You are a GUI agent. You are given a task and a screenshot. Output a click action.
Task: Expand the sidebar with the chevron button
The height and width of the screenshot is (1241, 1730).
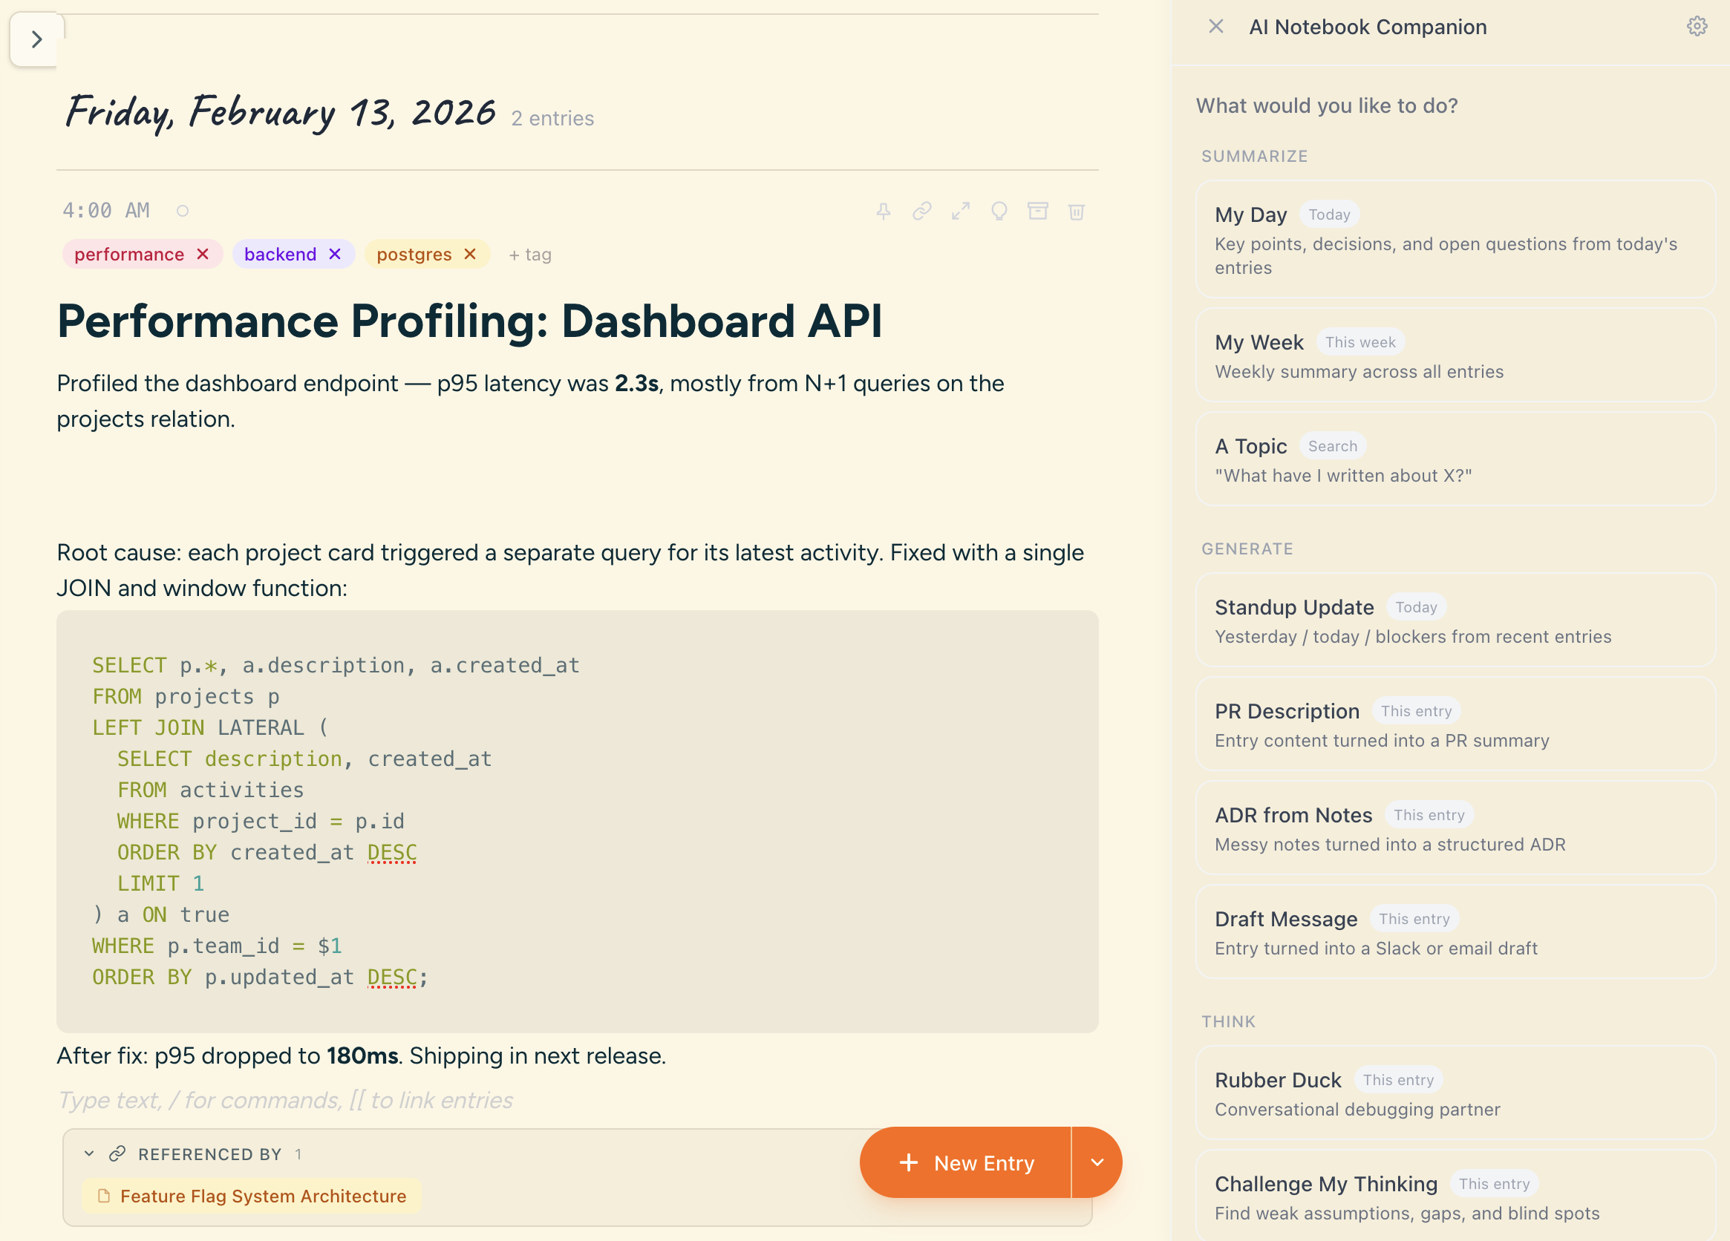(35, 39)
